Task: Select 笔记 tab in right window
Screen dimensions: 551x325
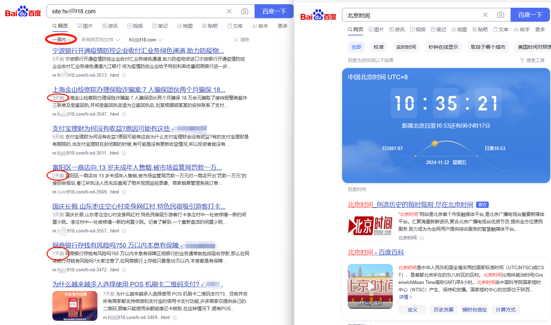Action: pos(438,29)
